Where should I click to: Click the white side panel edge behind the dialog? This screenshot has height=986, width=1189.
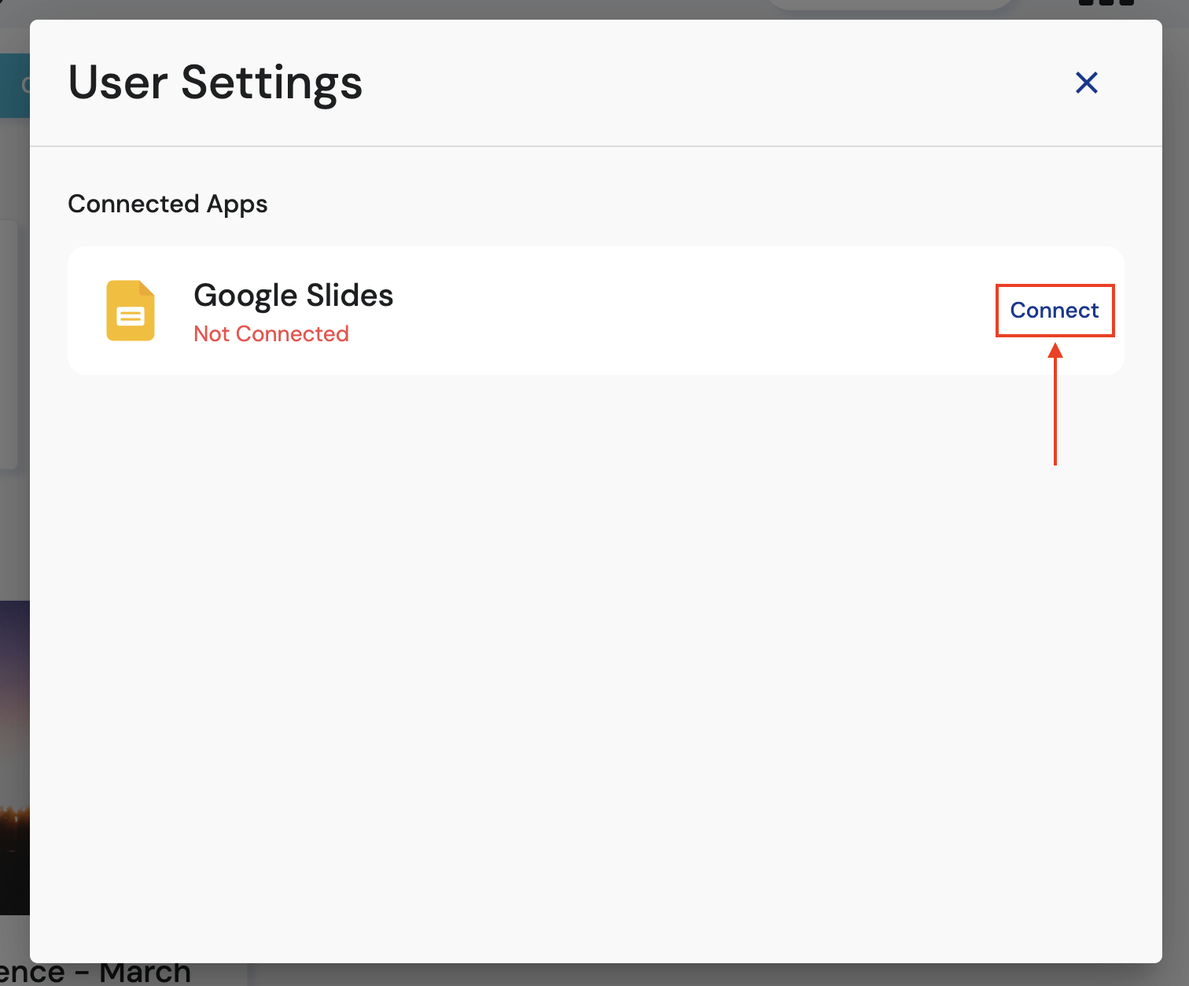[9, 344]
